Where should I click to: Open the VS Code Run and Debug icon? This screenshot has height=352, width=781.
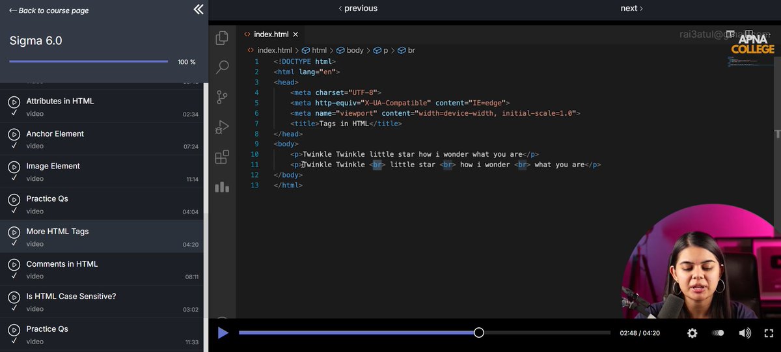[x=222, y=127]
